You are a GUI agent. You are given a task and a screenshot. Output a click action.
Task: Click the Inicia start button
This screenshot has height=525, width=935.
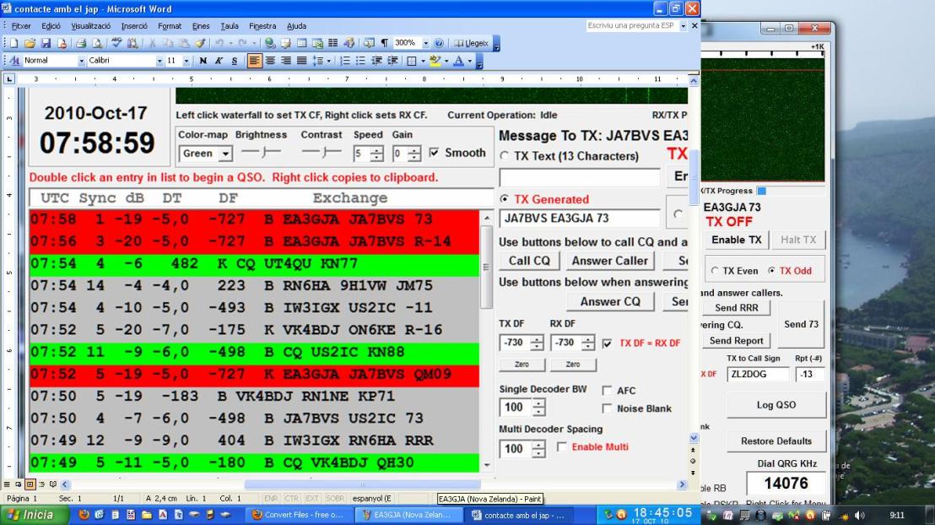click(34, 514)
